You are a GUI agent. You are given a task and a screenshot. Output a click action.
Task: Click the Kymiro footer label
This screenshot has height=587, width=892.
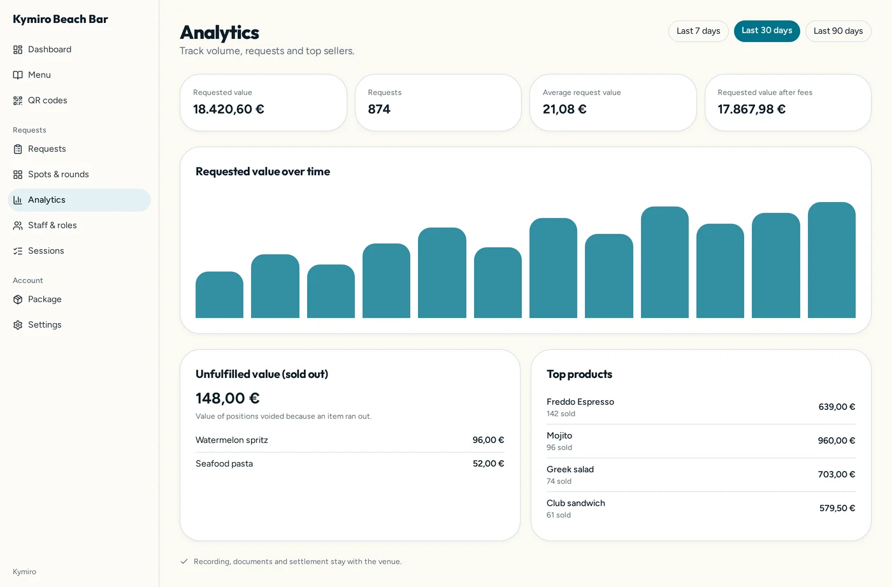click(x=24, y=572)
